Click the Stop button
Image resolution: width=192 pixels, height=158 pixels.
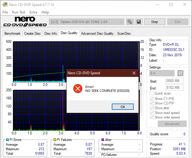(x=155, y=22)
